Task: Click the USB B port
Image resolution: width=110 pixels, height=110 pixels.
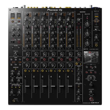Action: click(x=19, y=16)
